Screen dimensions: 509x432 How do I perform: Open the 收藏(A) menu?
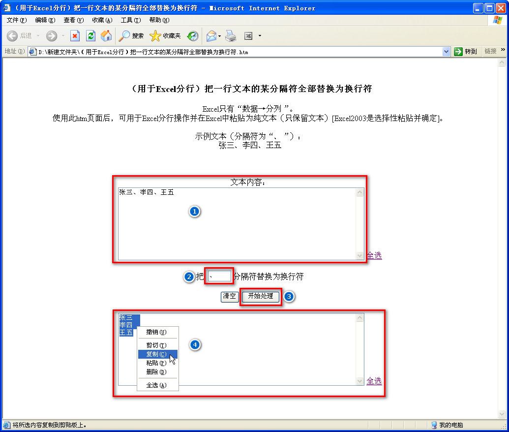coord(102,20)
